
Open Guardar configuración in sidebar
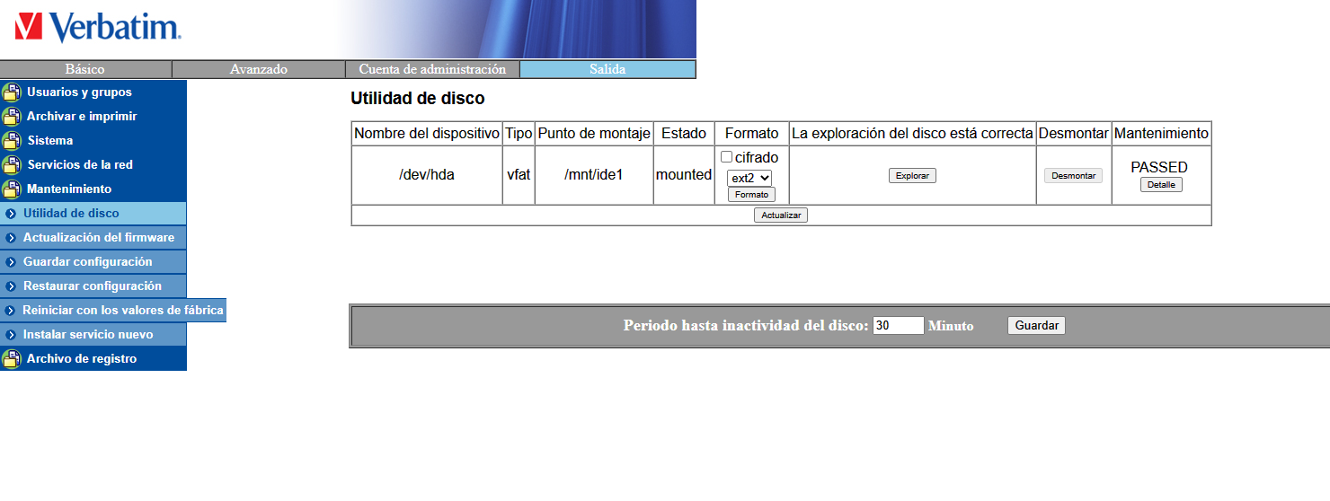point(87,262)
